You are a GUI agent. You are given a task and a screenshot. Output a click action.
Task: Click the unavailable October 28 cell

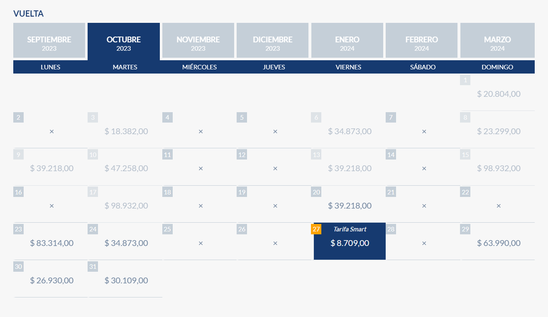click(424, 243)
